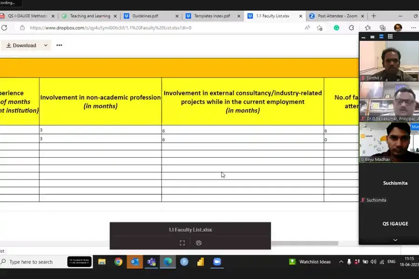
Task: Collapse Zoom video panel to minimized bar
Action: tap(364, 37)
